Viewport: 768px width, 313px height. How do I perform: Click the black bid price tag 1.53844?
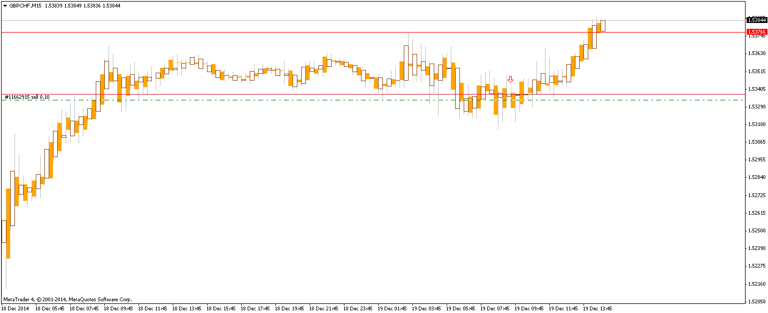coord(756,20)
